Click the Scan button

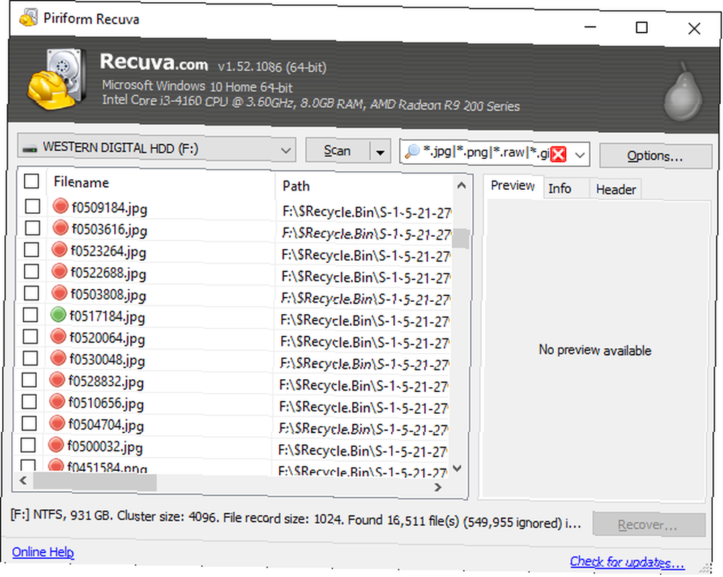(338, 151)
